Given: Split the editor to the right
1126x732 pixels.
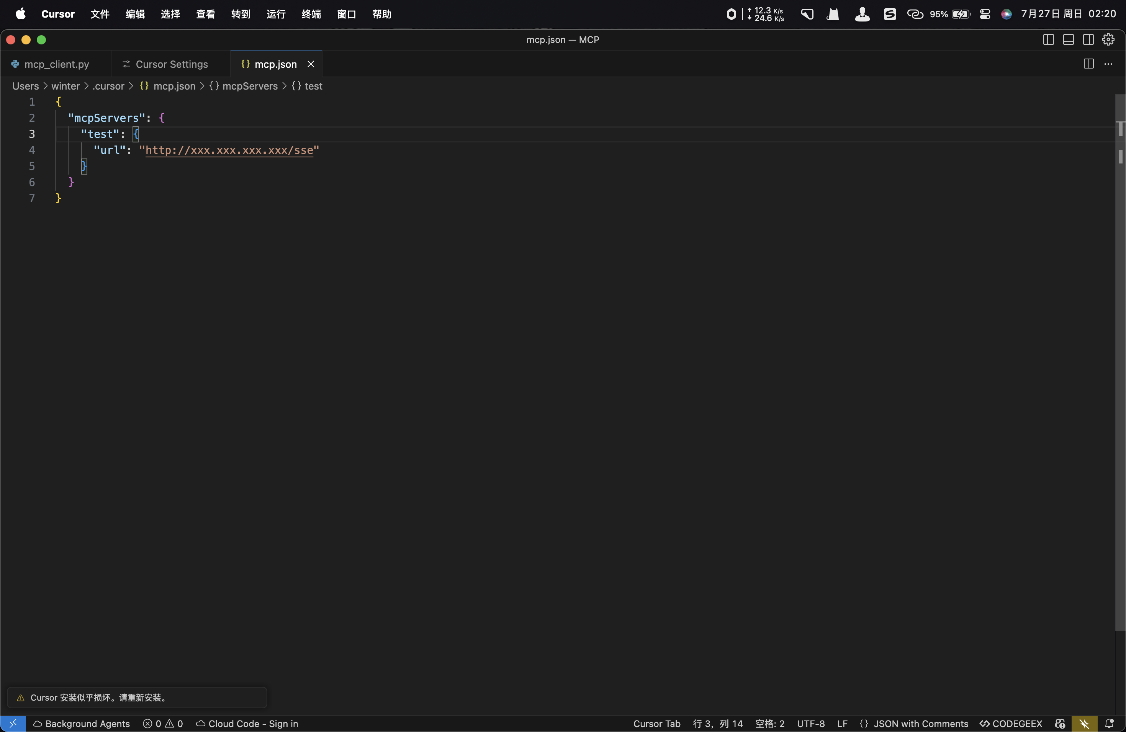Looking at the screenshot, I should pyautogui.click(x=1088, y=64).
